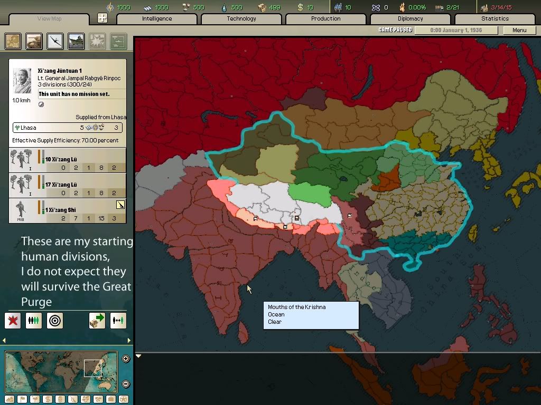Click the soldier swap arrows icon
Screen dimensions: 541x405
[118, 320]
